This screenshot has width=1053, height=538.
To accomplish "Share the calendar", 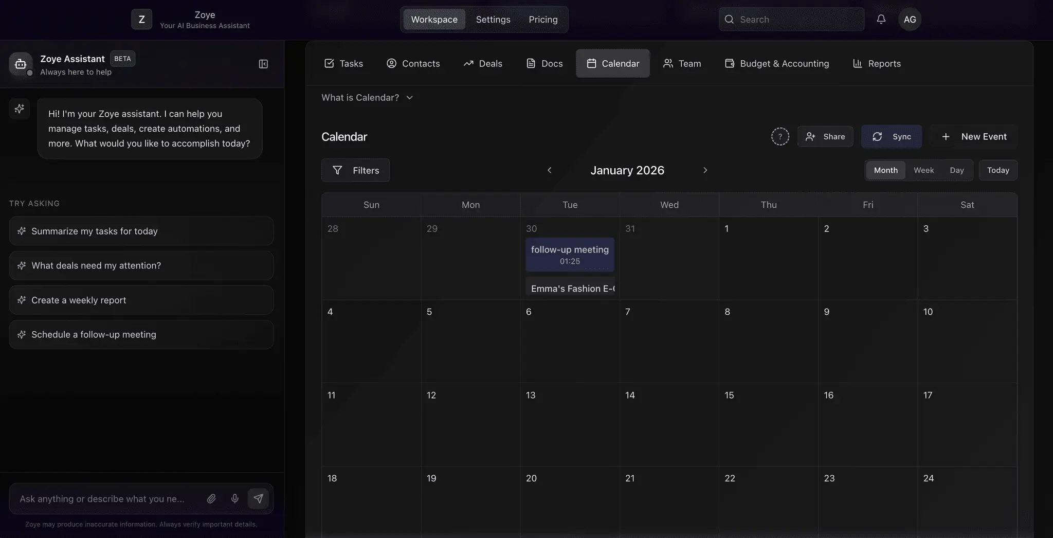I will point(825,136).
